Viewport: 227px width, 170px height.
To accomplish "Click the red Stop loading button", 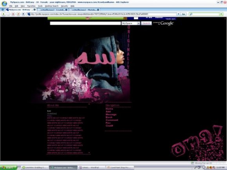I will click(x=13, y=14).
